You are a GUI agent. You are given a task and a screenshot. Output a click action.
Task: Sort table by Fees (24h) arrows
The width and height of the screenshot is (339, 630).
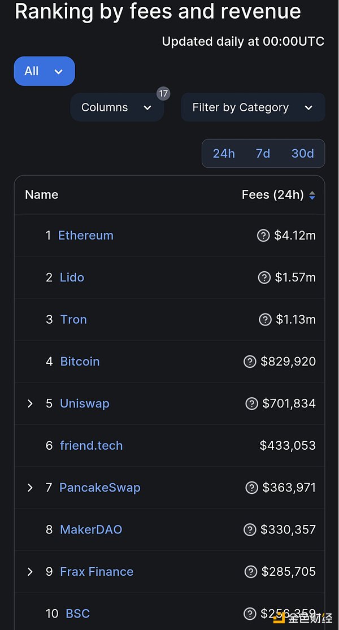point(312,195)
